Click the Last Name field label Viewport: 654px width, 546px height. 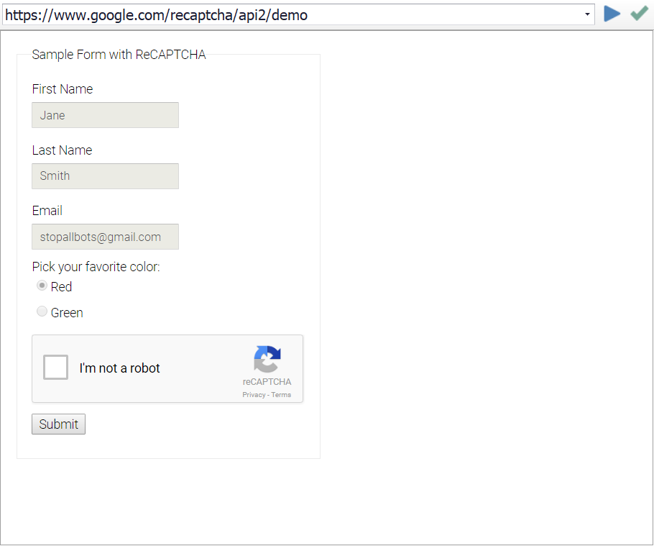point(62,150)
